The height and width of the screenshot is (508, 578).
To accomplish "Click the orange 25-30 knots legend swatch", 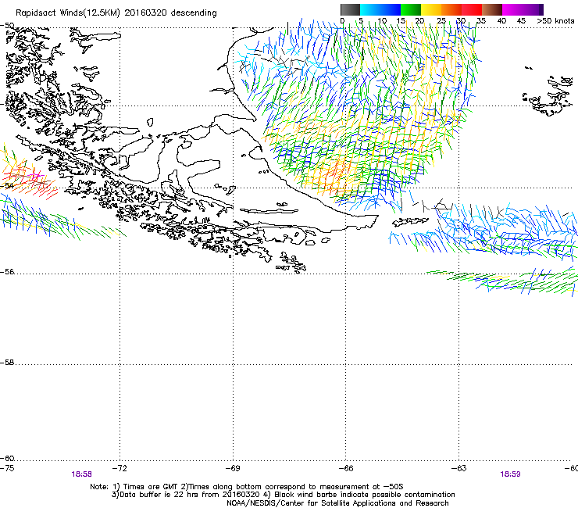I will coord(451,9).
